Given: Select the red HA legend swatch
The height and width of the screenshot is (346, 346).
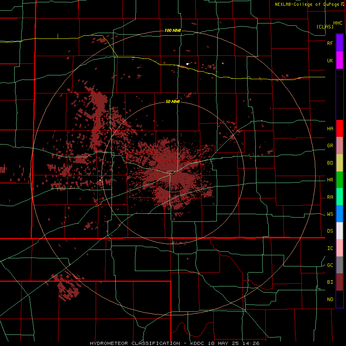Looking at the screenshot, I should (x=339, y=128).
